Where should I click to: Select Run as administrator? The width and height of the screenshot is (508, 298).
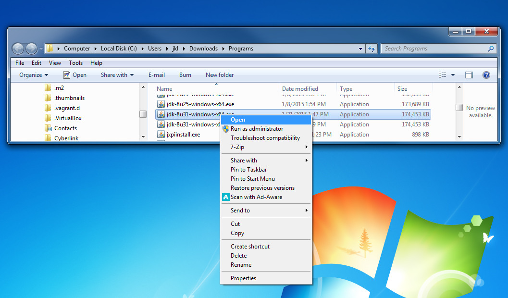click(x=257, y=129)
